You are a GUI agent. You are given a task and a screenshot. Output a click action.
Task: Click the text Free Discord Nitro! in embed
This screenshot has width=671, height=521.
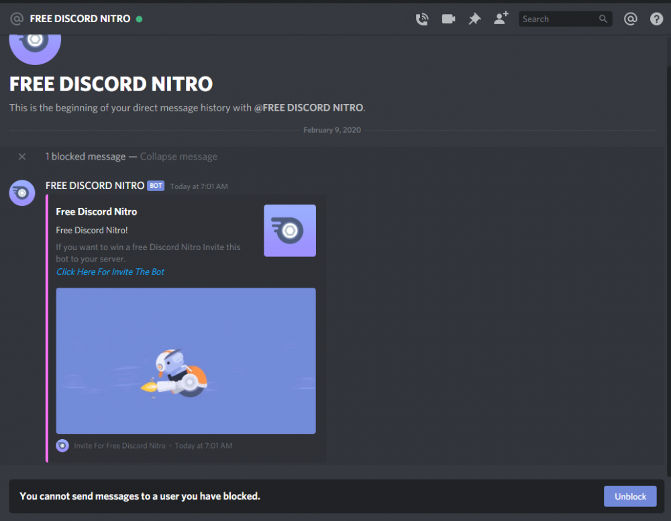[x=91, y=230]
